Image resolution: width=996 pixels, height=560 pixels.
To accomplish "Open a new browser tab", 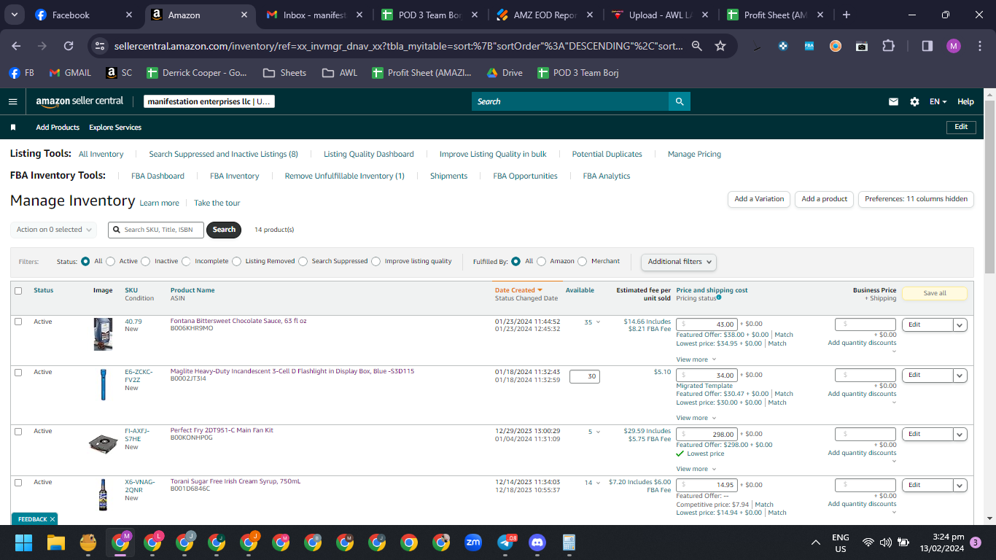I will click(846, 15).
